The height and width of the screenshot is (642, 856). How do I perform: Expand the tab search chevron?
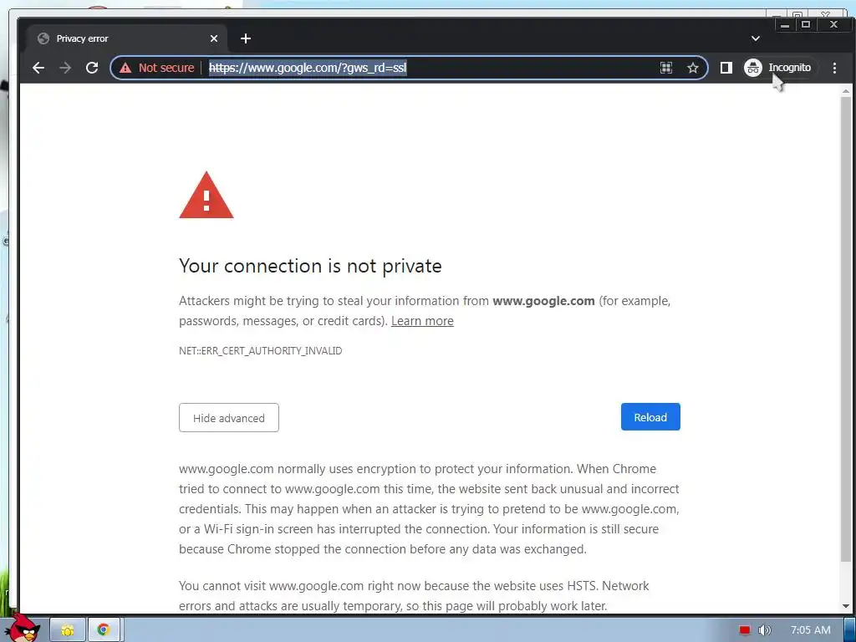(756, 38)
